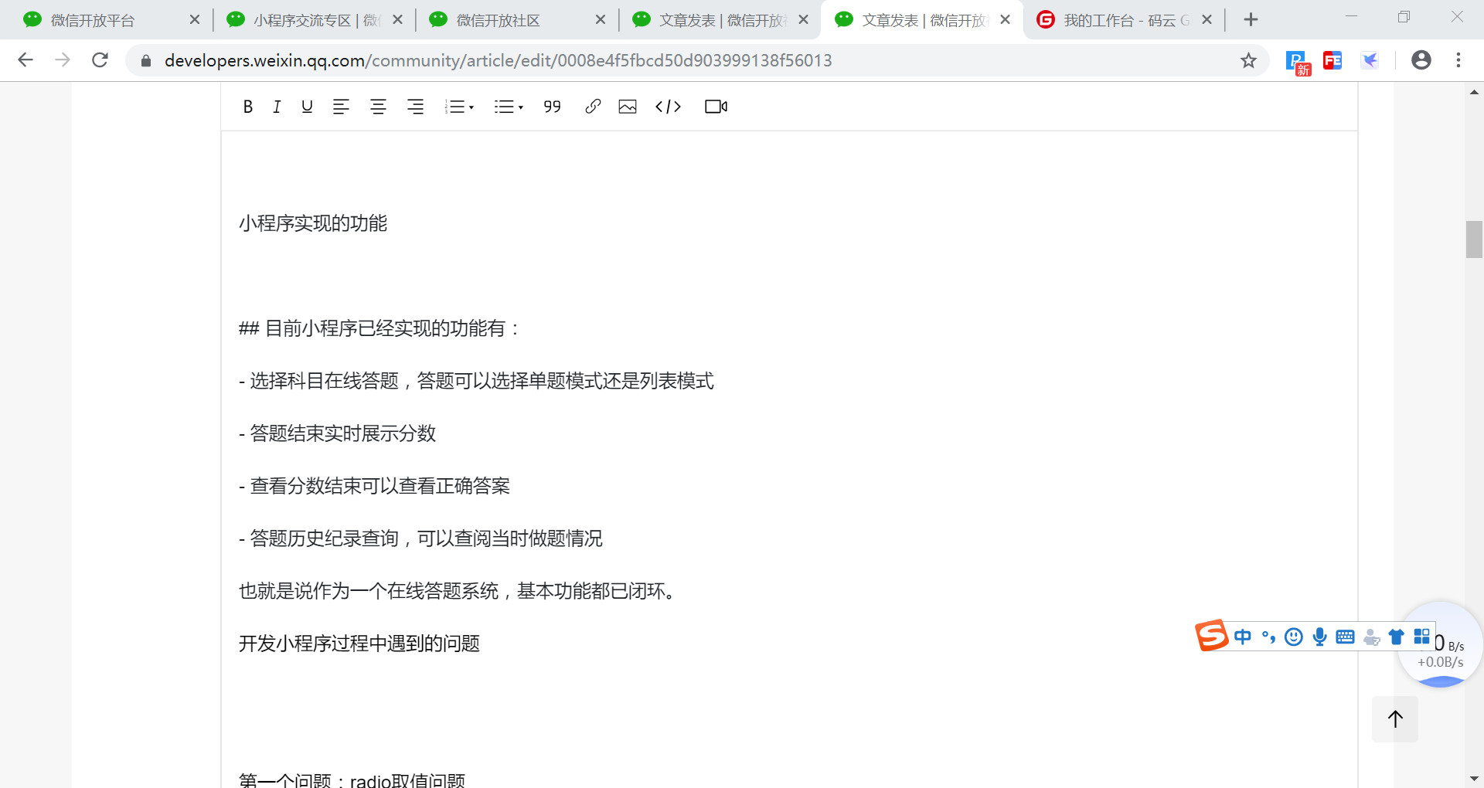The image size is (1484, 788).
Task: Insert a code block
Action: (x=668, y=107)
